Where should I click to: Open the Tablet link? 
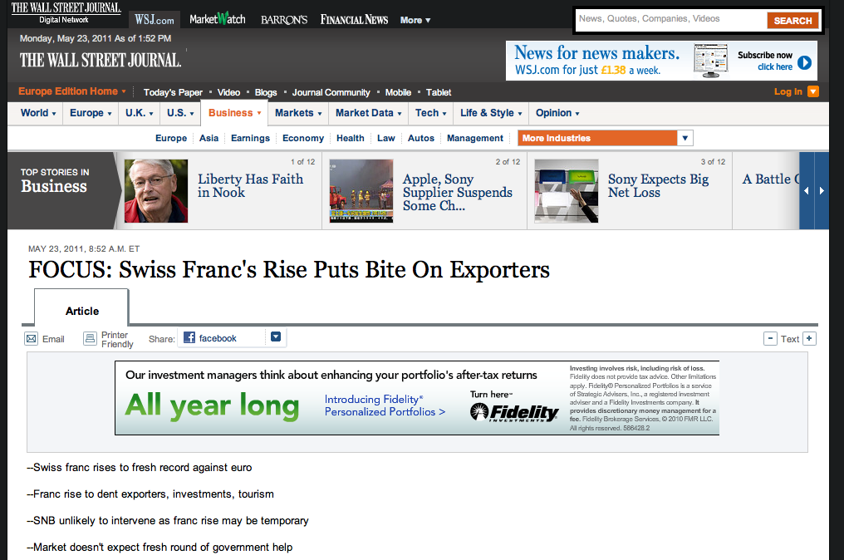439,92
